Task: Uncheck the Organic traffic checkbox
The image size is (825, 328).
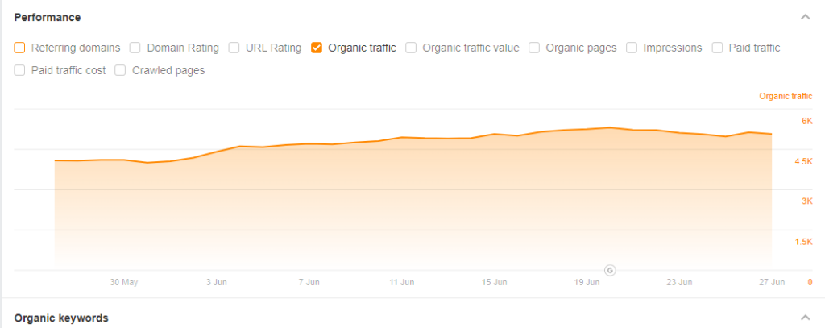Action: tap(317, 48)
